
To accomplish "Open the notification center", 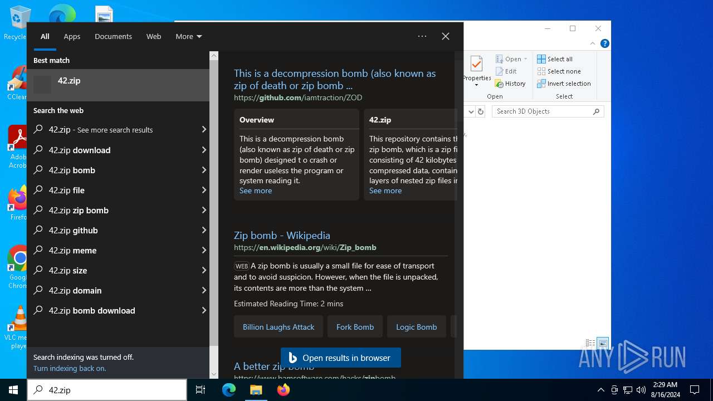I will [x=695, y=390].
